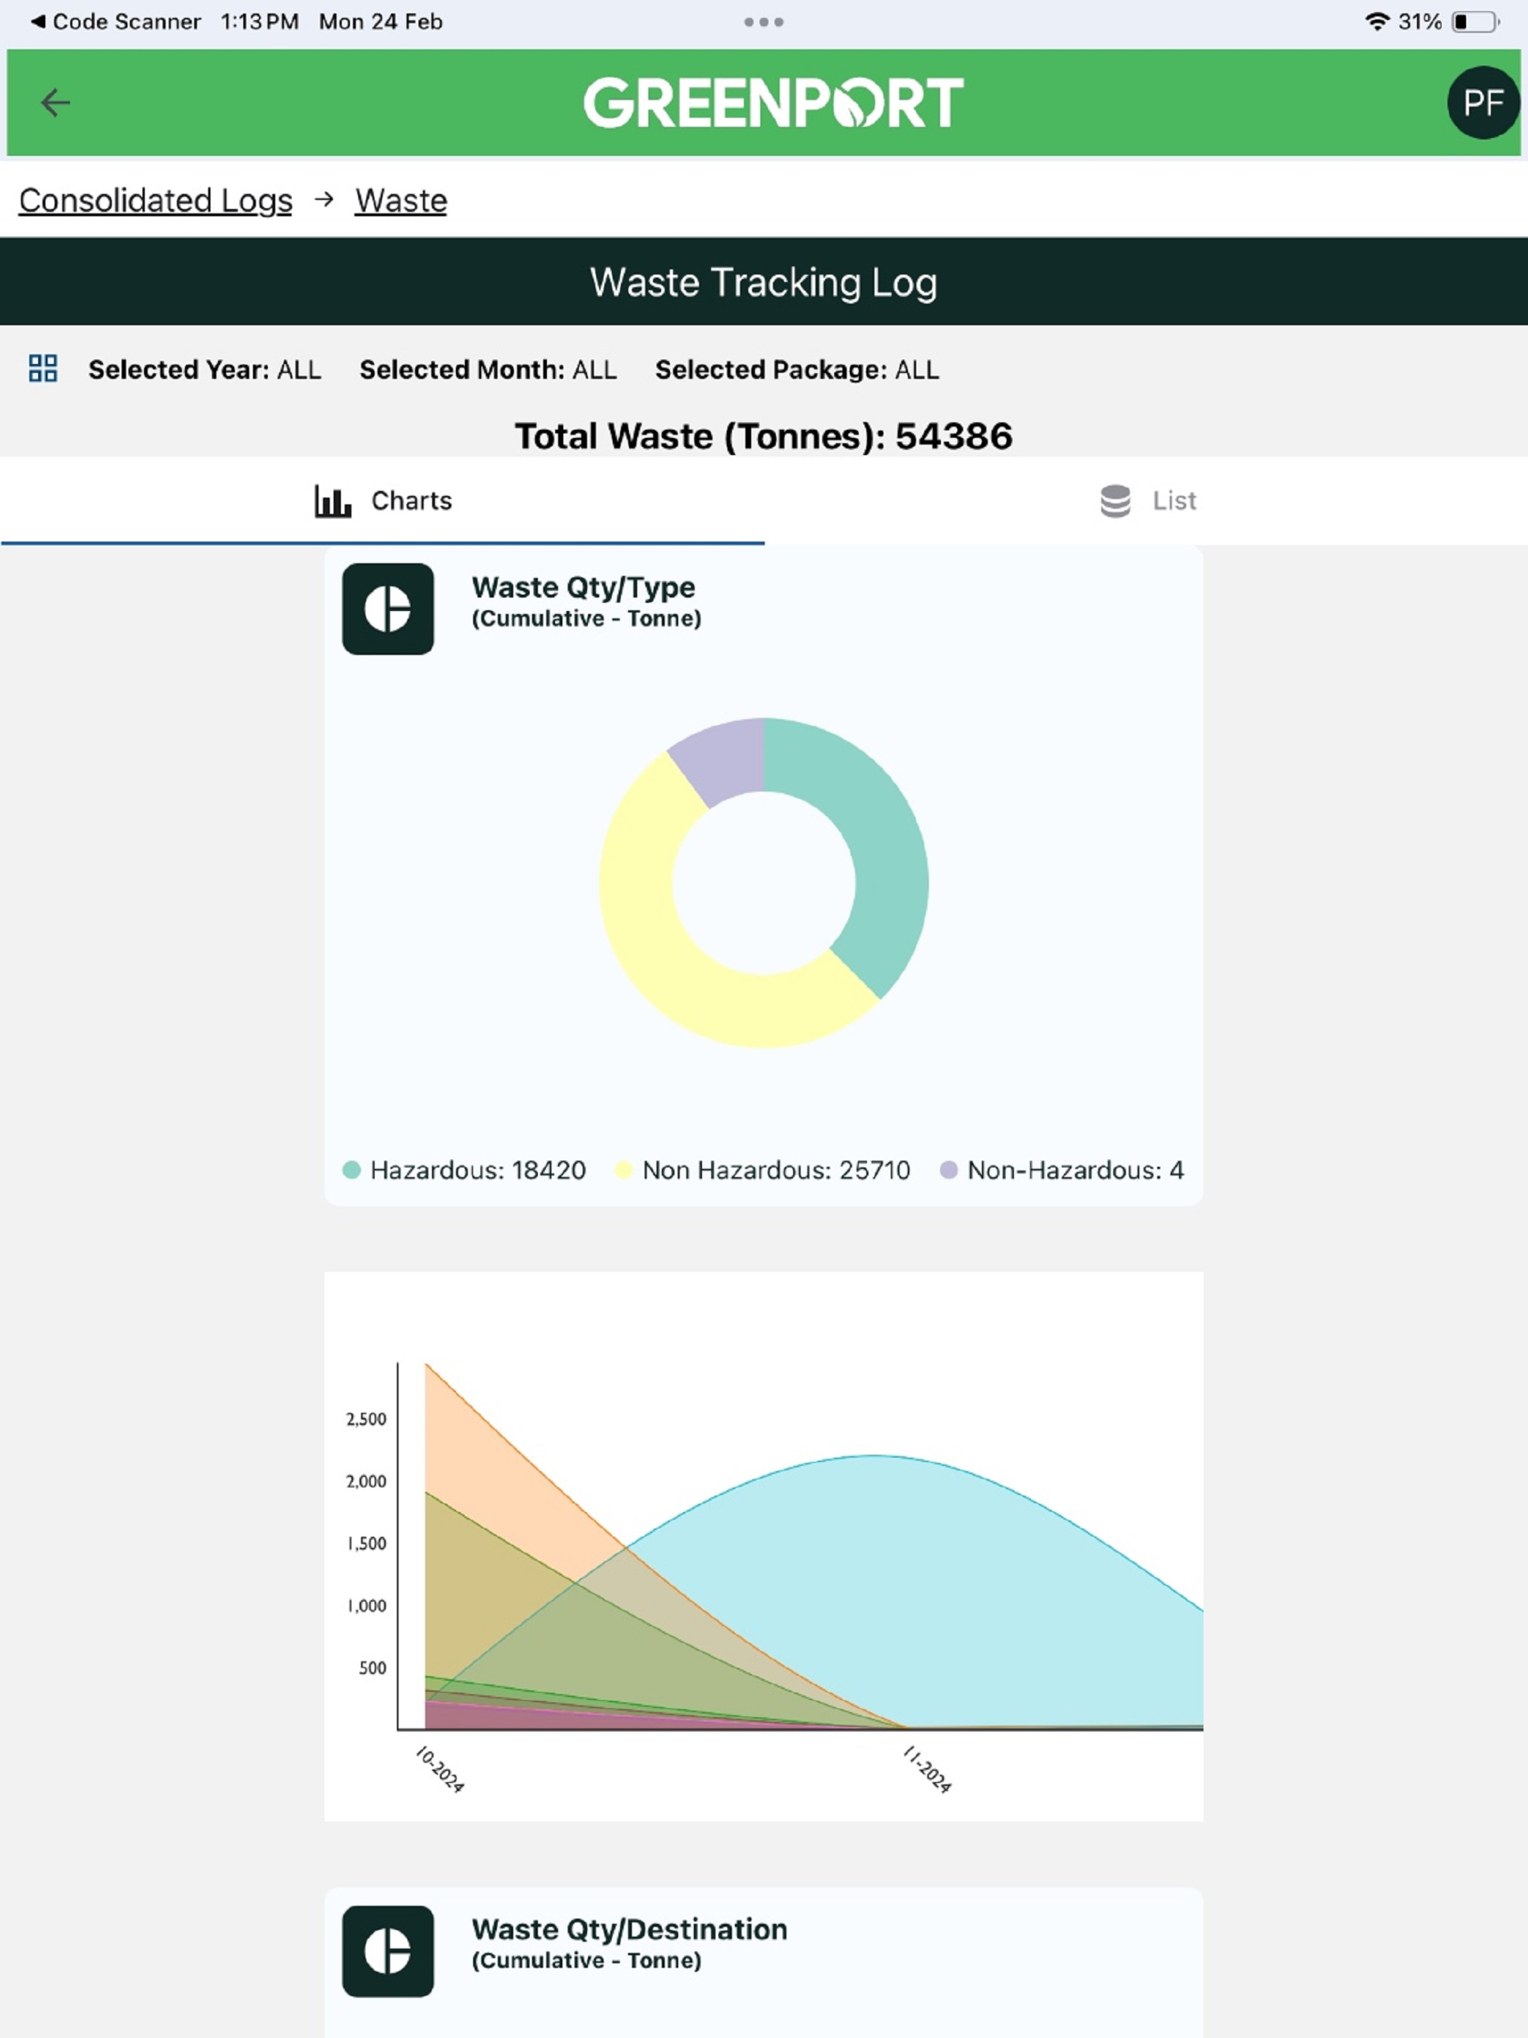Open the Consolidated Logs breadcrumb link
Image resolution: width=1528 pixels, height=2038 pixels.
click(156, 201)
